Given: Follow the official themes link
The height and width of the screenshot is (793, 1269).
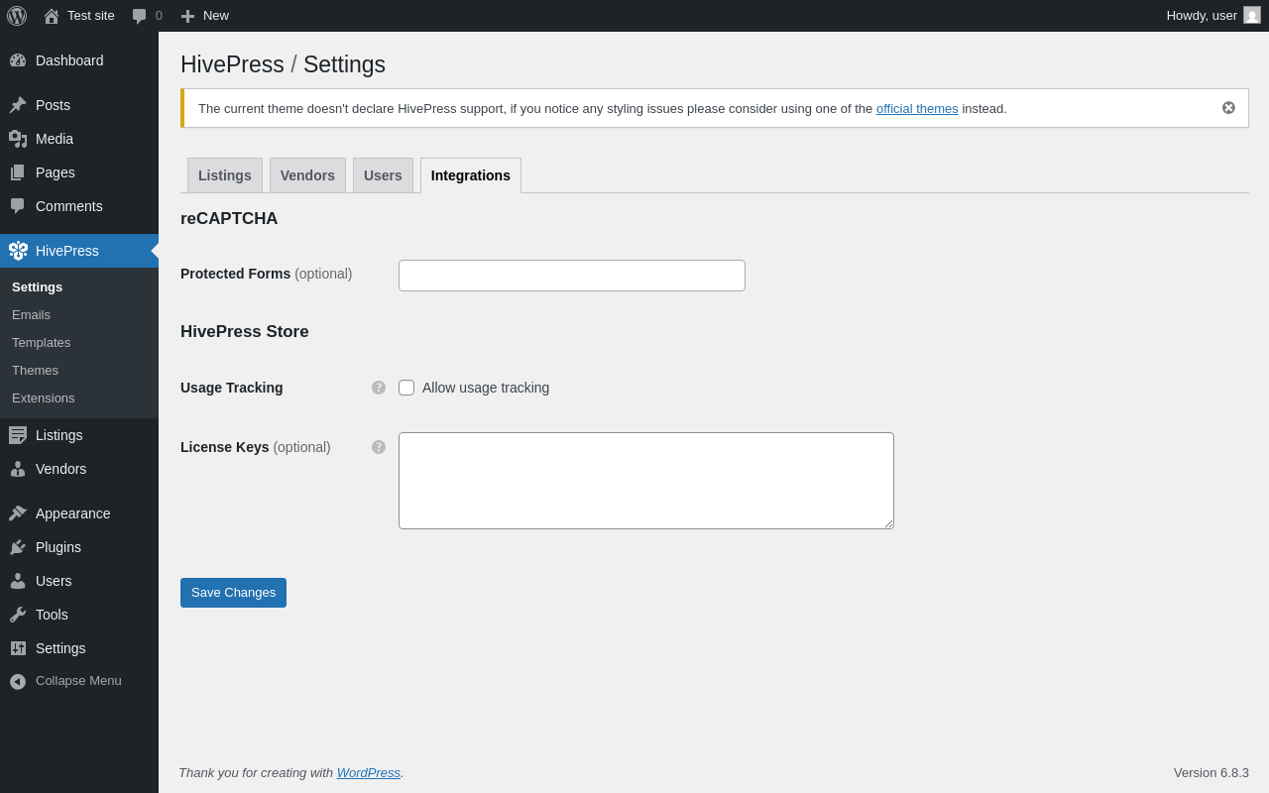Looking at the screenshot, I should click(x=917, y=109).
